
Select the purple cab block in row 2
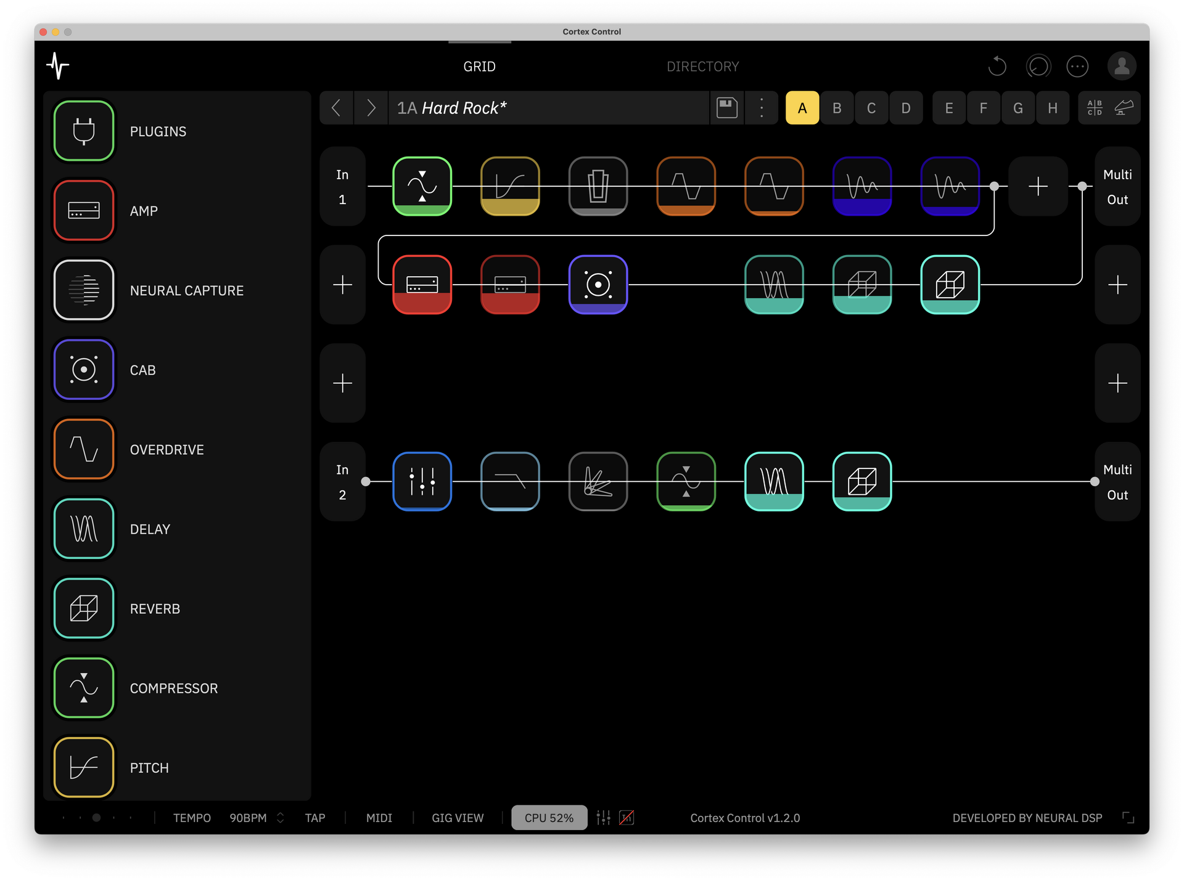(598, 285)
